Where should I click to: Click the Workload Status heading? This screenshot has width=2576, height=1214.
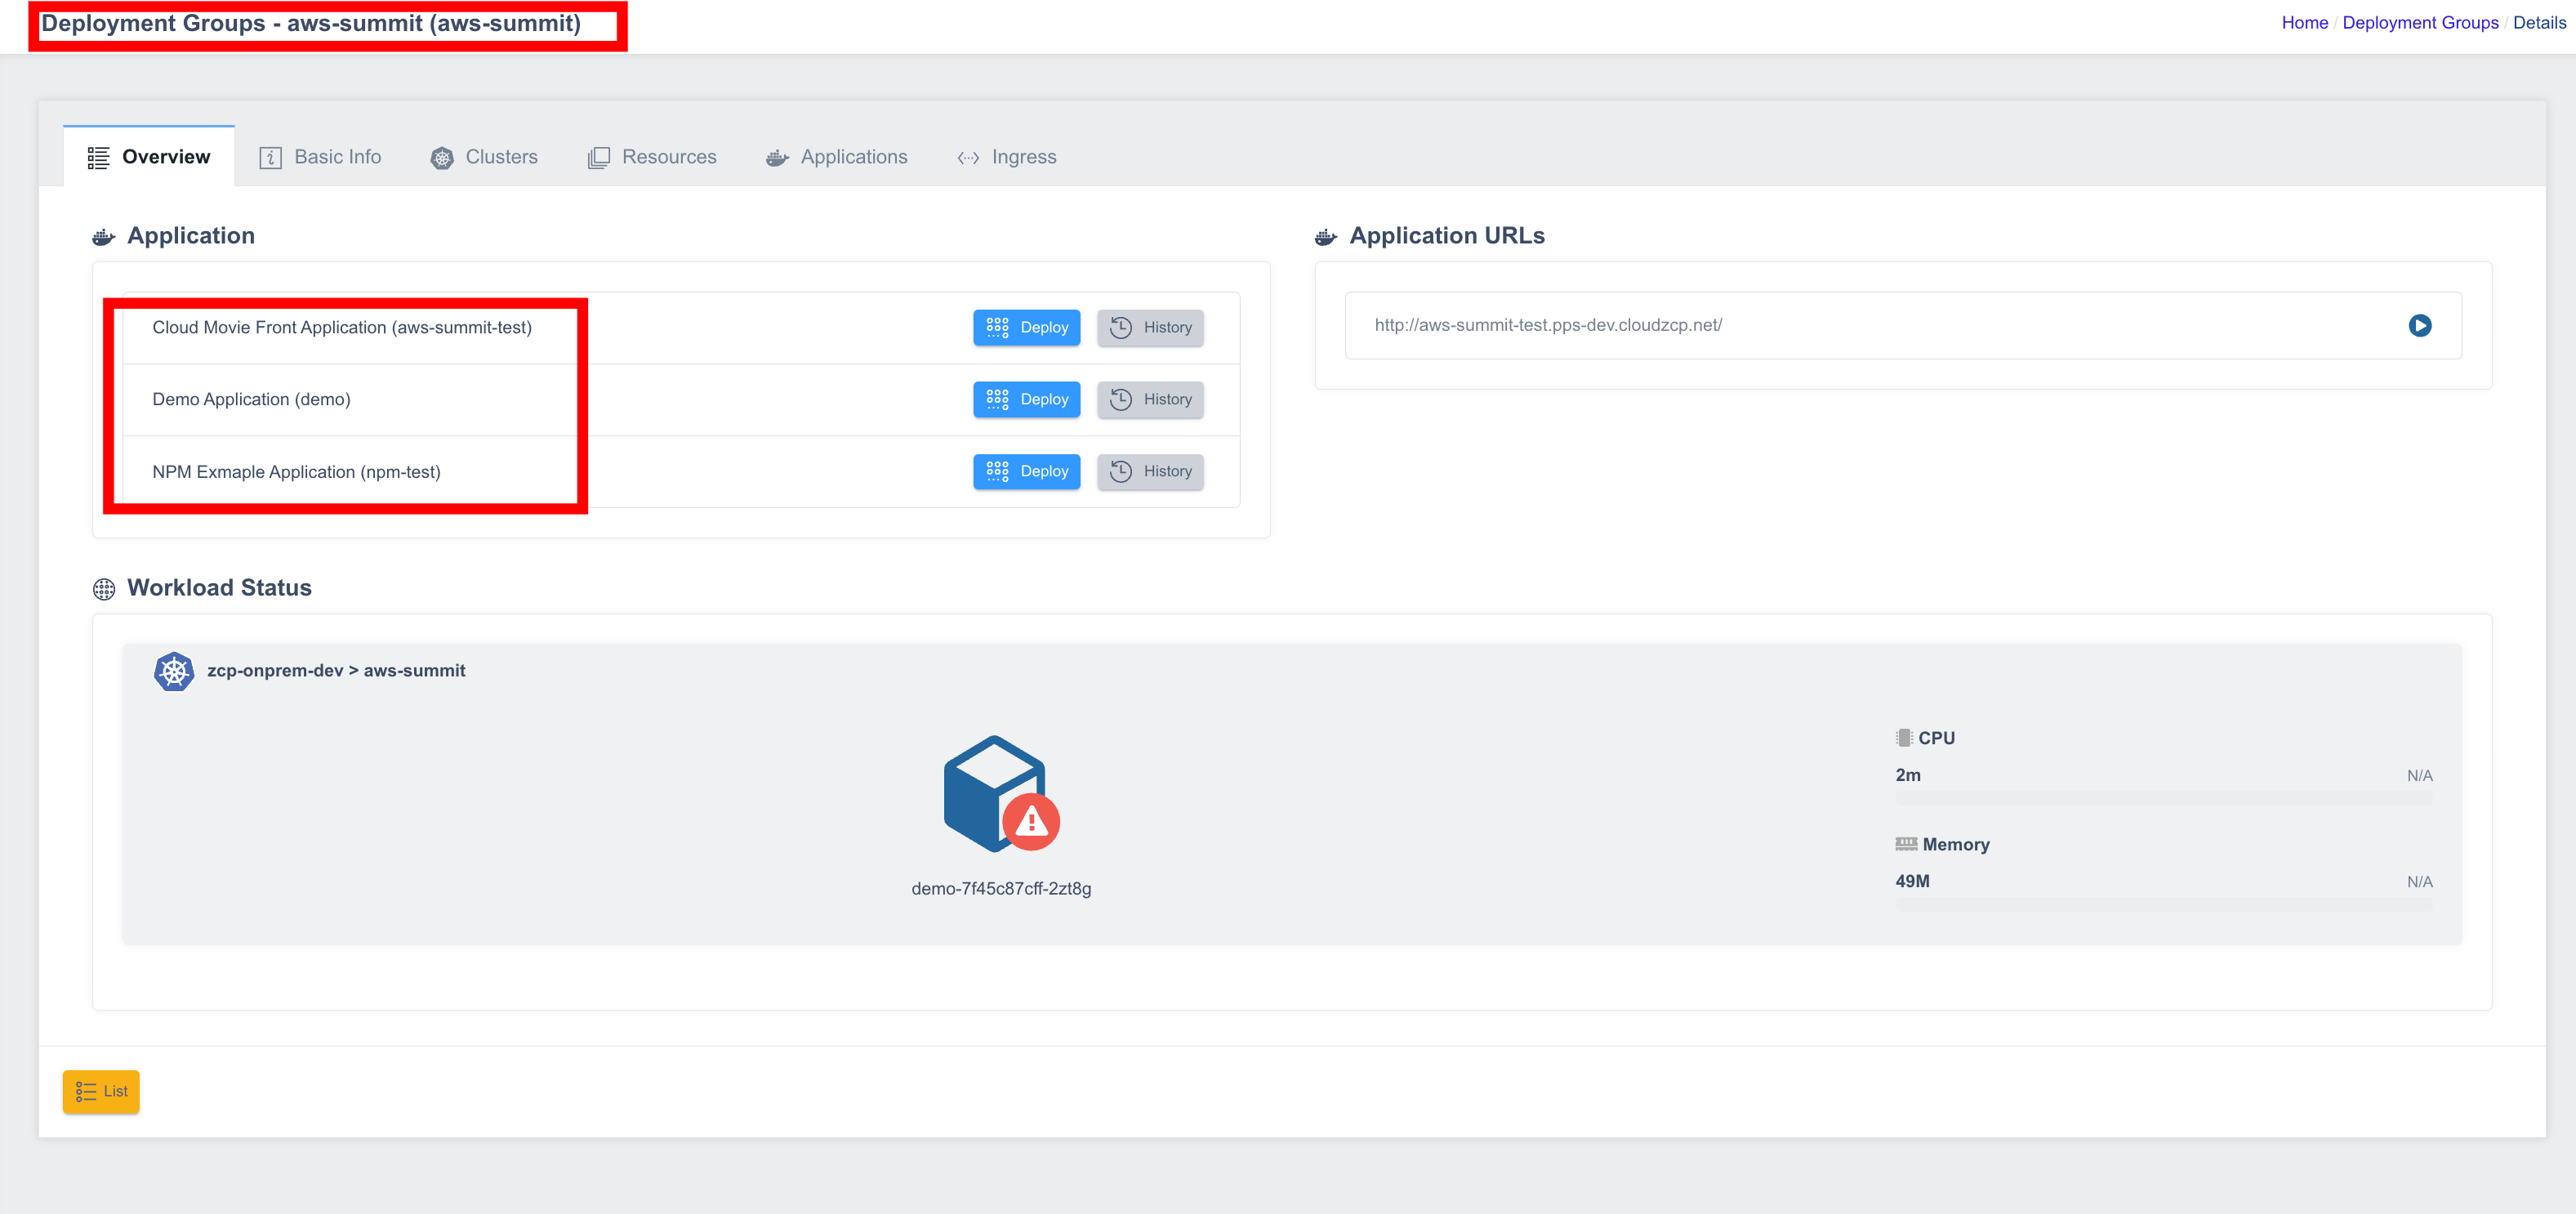[219, 588]
